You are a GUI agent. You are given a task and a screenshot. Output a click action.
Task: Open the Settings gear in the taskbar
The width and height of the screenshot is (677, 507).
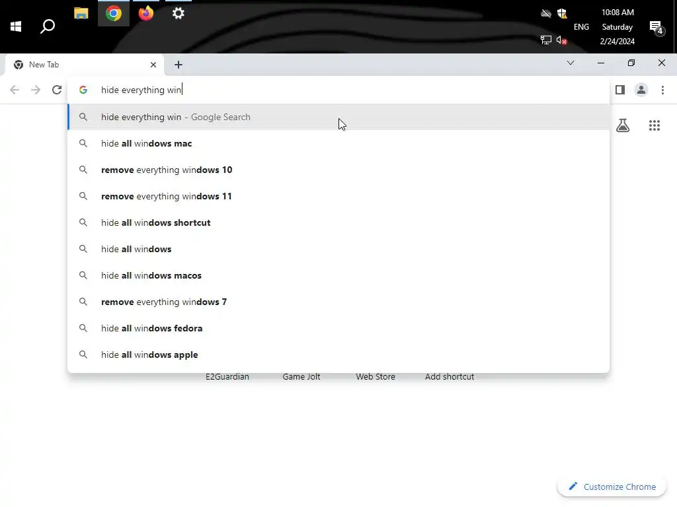[x=179, y=13]
